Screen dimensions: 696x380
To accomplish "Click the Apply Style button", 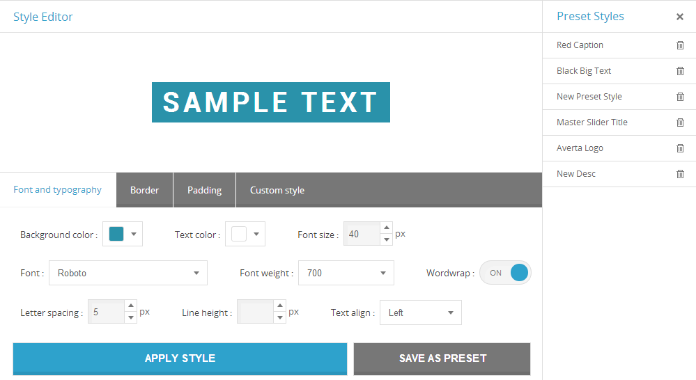I will 180,358.
